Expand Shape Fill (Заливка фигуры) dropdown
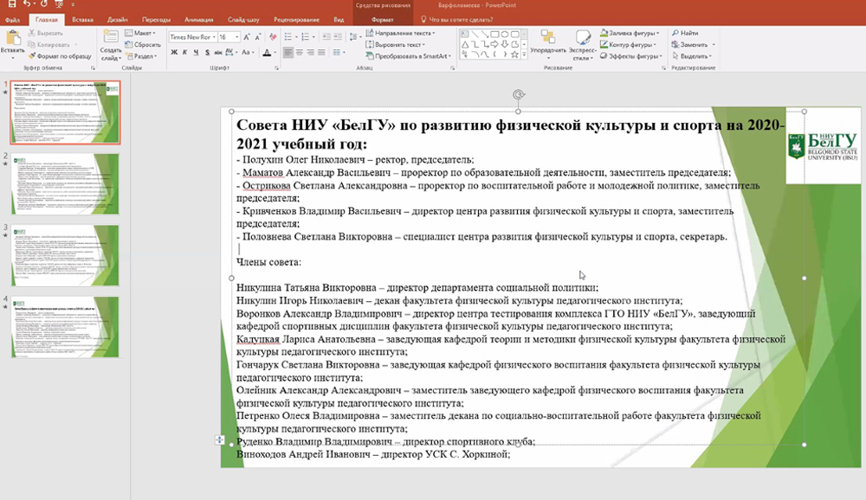866x500 pixels. [x=656, y=33]
